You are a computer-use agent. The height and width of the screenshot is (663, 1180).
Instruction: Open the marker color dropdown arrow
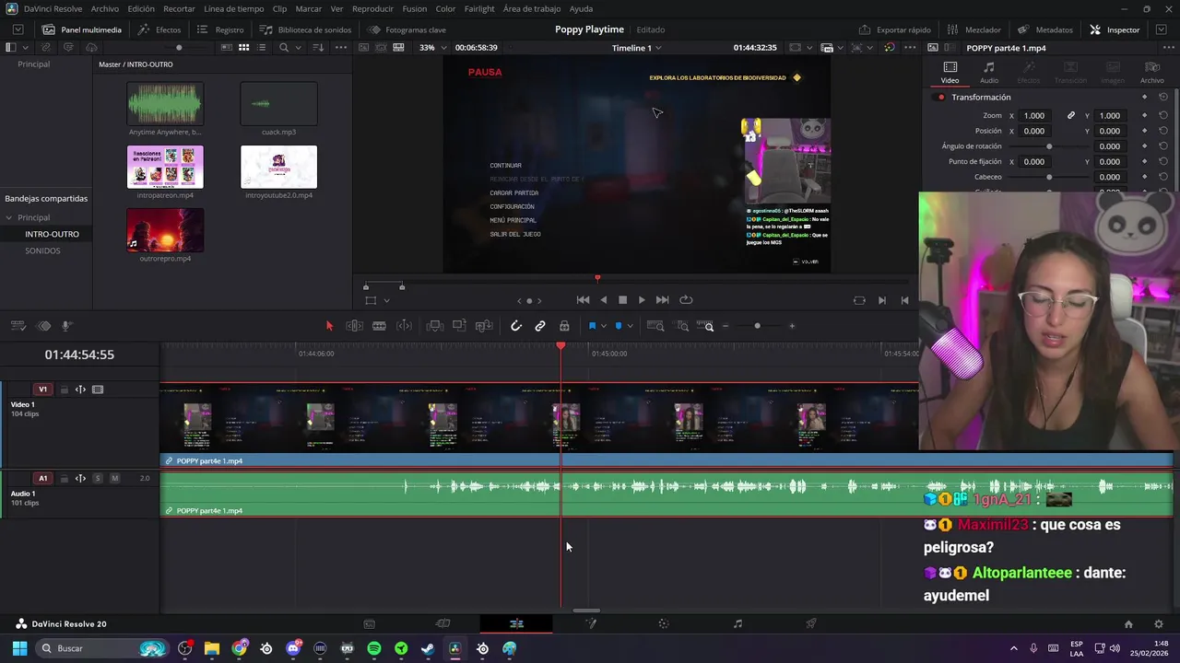630,326
